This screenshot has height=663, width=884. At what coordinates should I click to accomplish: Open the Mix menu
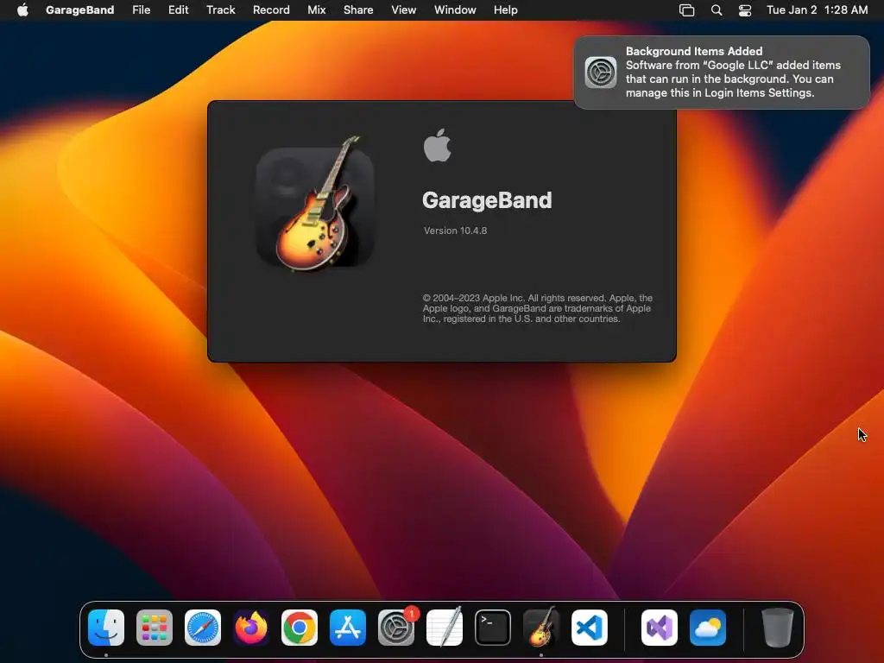click(x=316, y=10)
